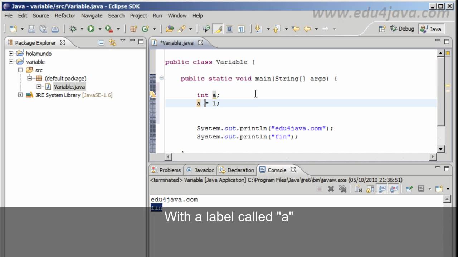This screenshot has height=257, width=458.
Task: Open the Source menu
Action: point(41,16)
